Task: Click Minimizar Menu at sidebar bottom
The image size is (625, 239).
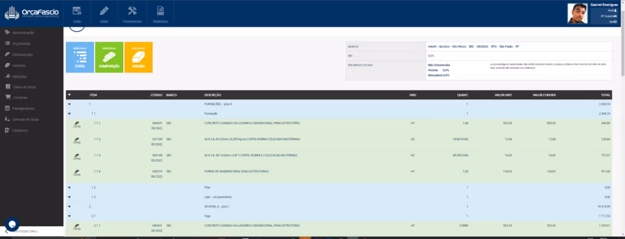Action: 26,231
